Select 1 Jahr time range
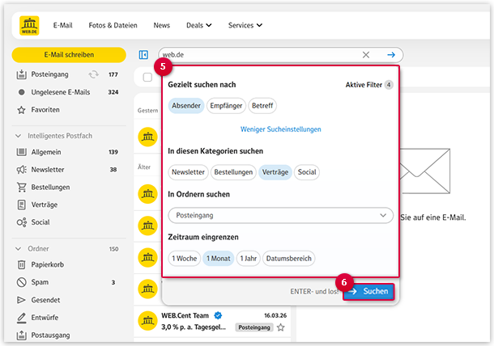 249,259
